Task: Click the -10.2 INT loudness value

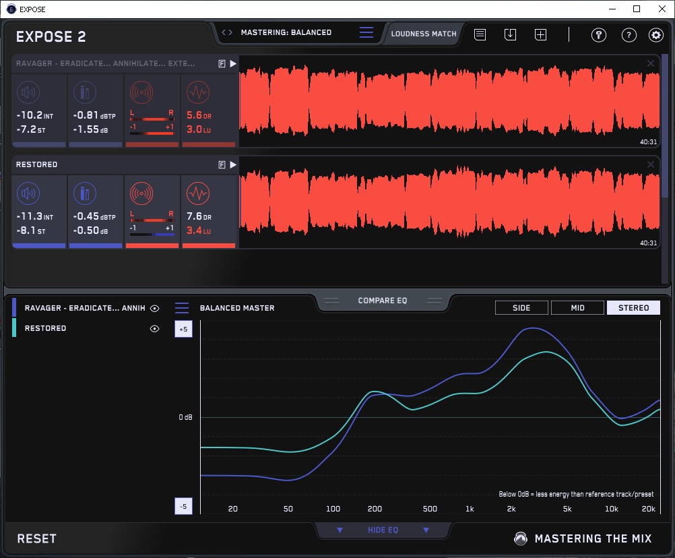Action: pos(35,115)
